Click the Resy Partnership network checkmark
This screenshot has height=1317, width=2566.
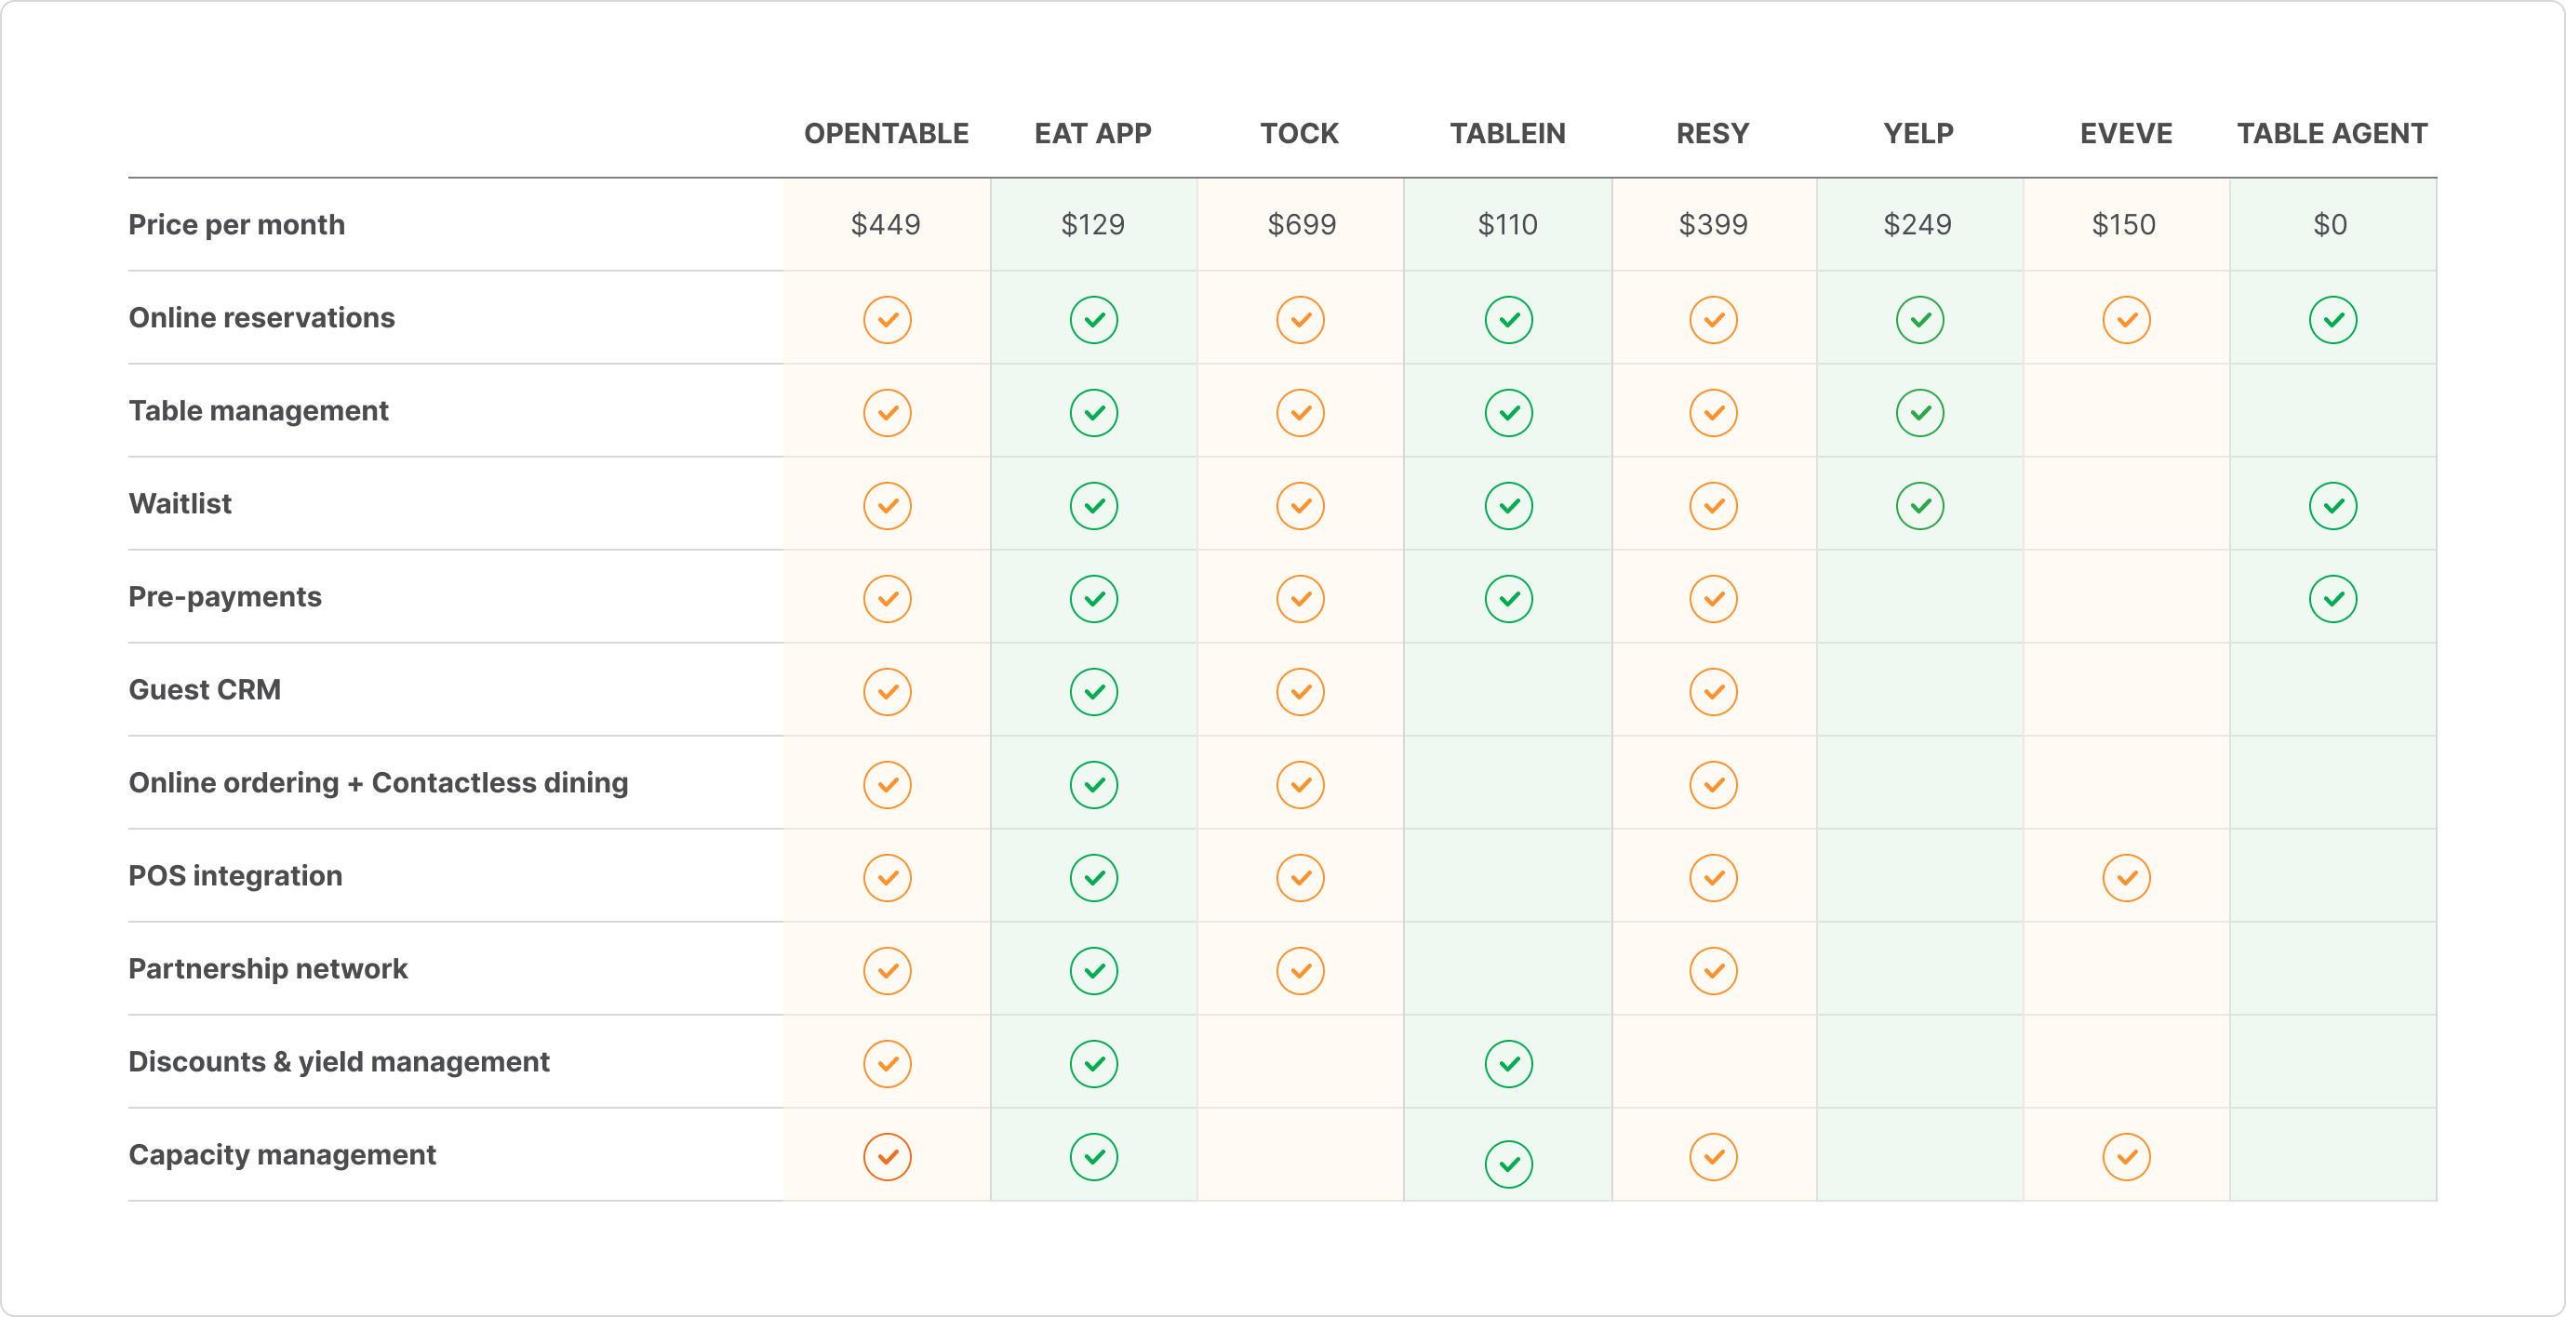point(1714,969)
